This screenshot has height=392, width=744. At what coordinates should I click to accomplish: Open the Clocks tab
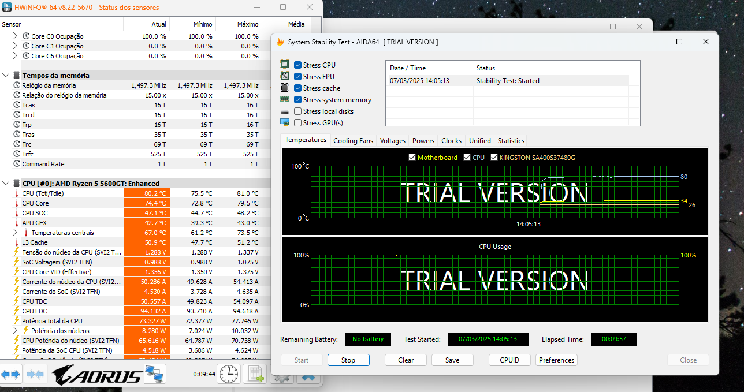pos(451,141)
